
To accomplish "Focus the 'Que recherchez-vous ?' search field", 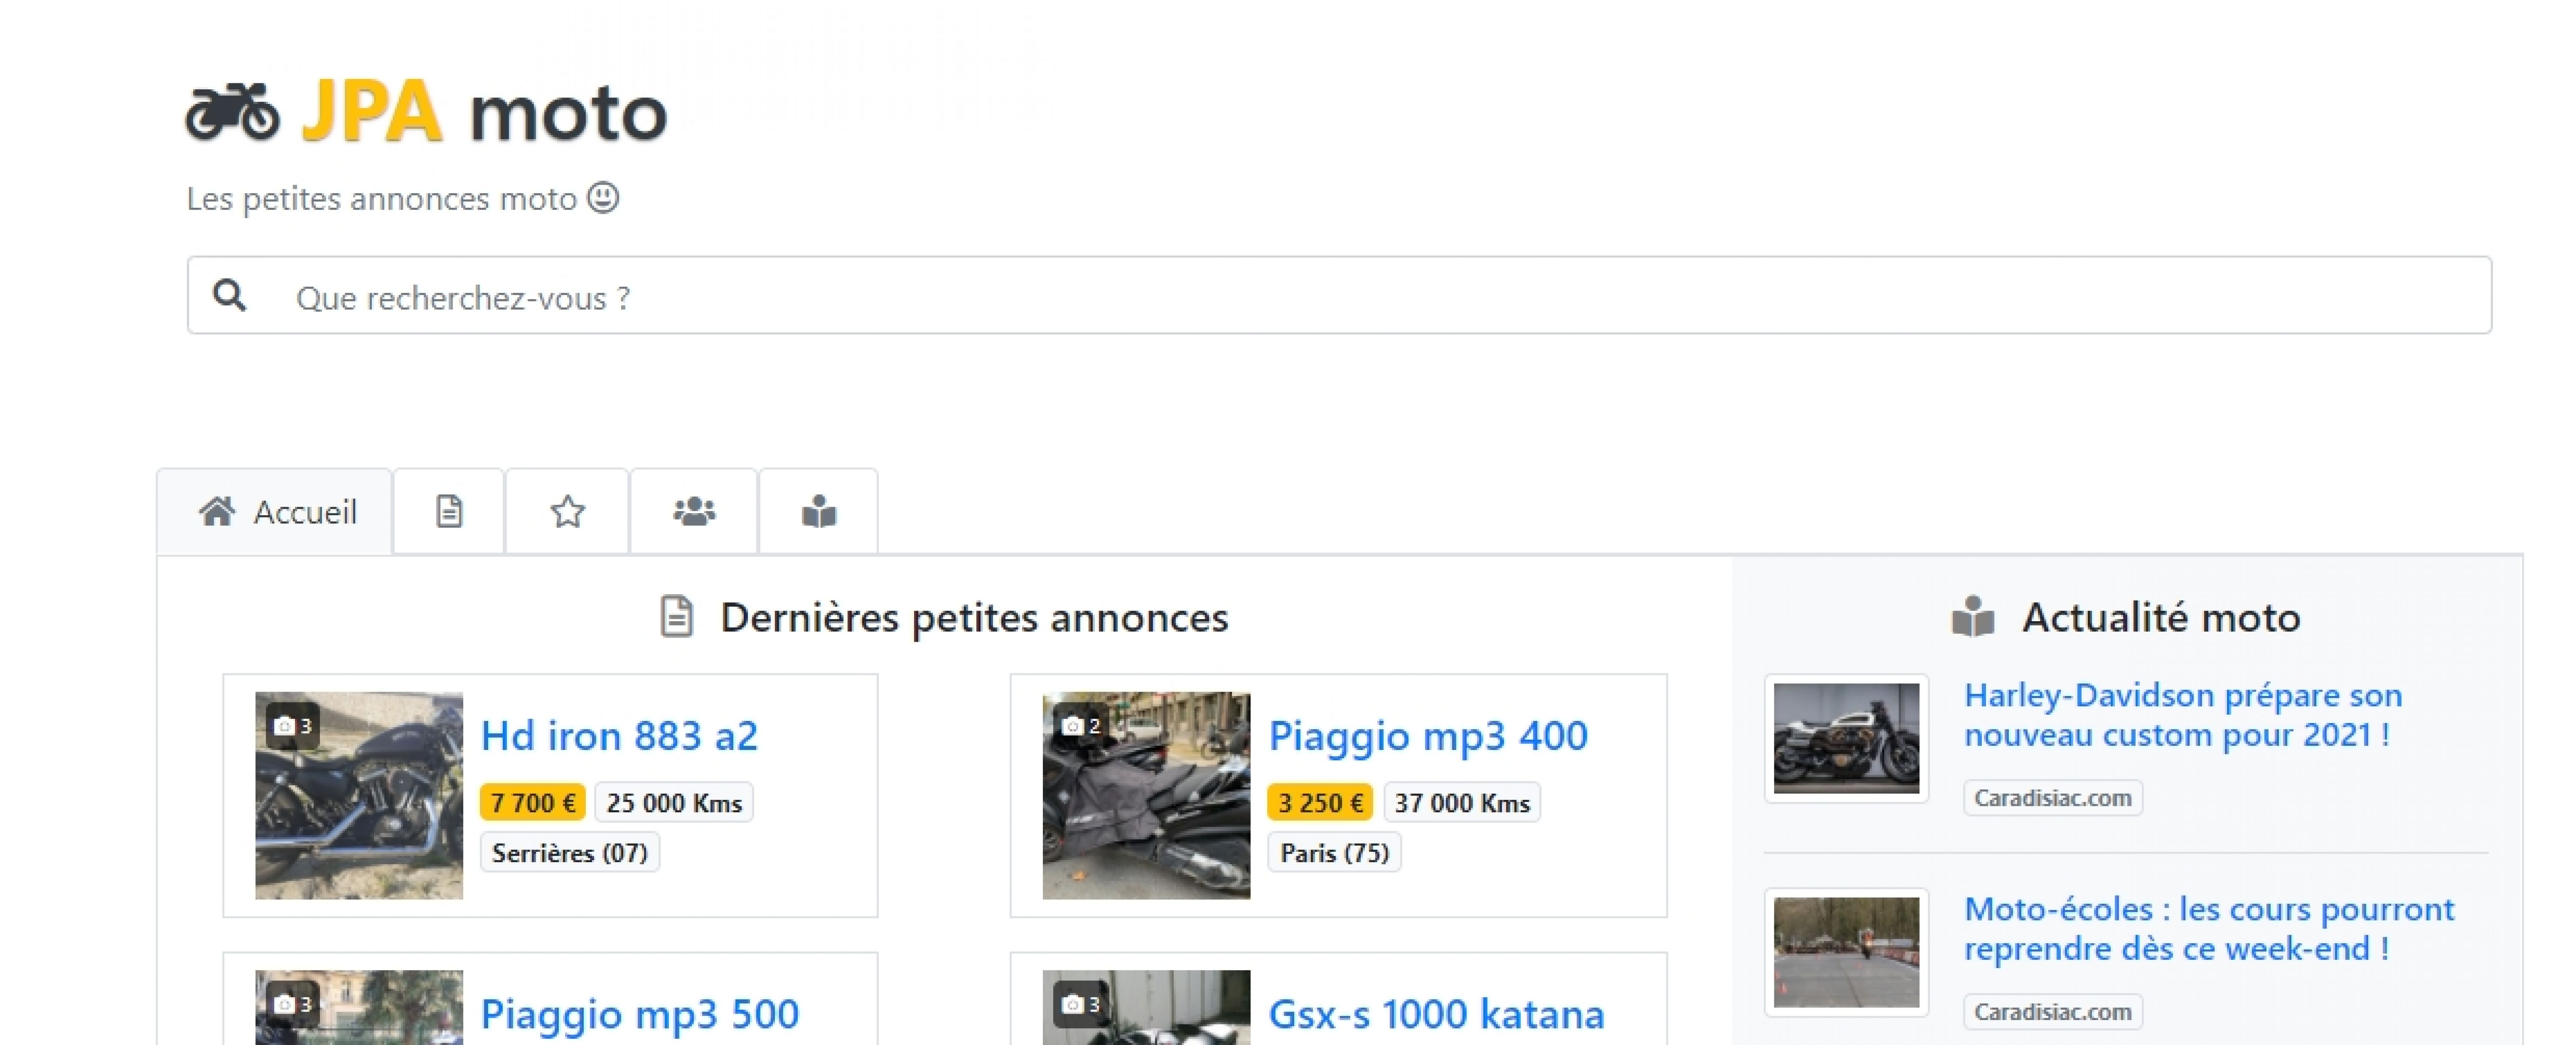I will [1339, 296].
